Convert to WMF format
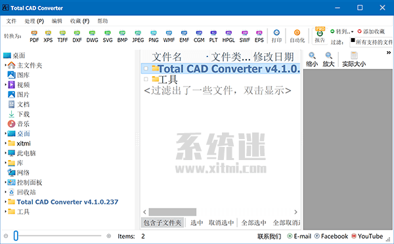Screen dimensions: 394x244 click(x=169, y=36)
